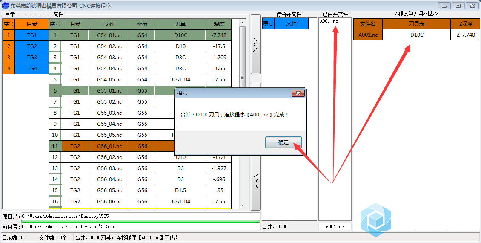
Task: Click the orange 目录 header in the directory list
Action: (32, 24)
